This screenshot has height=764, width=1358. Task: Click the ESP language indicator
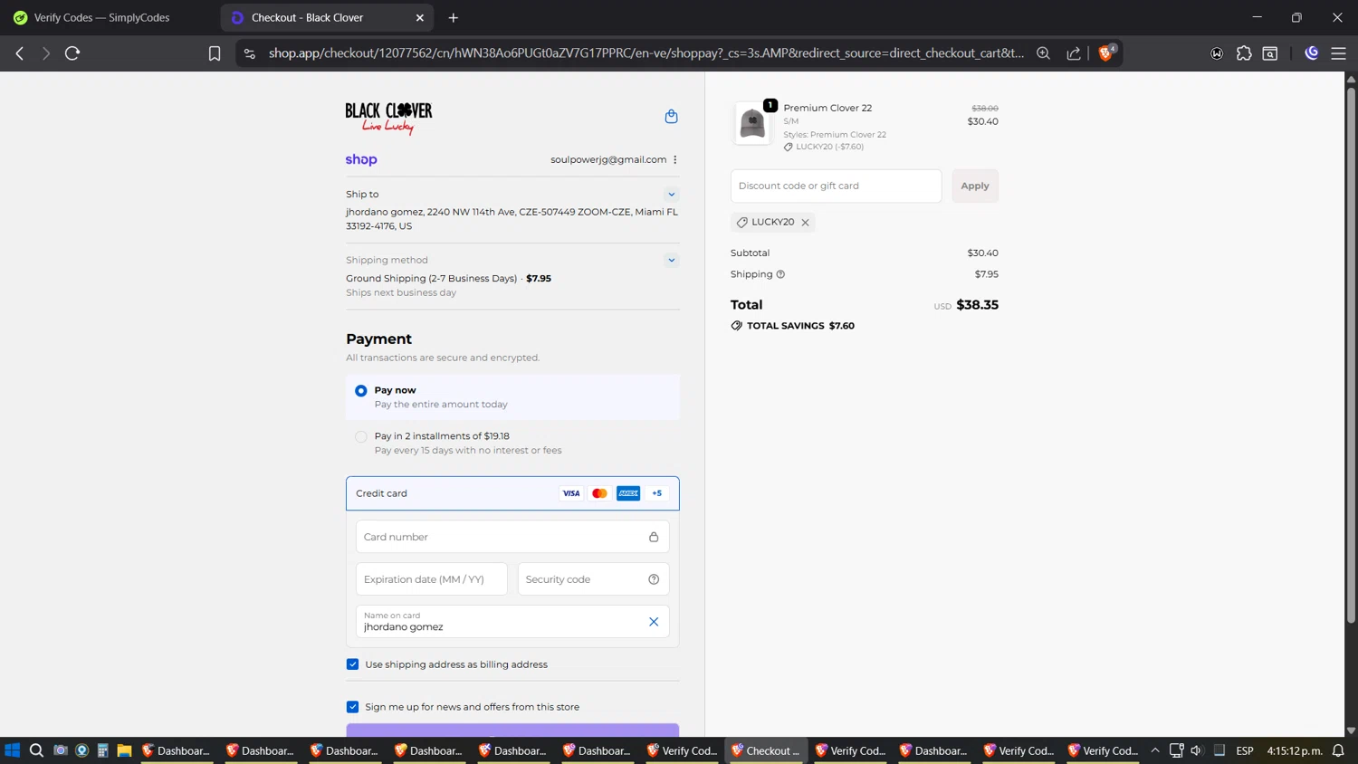[x=1245, y=750]
